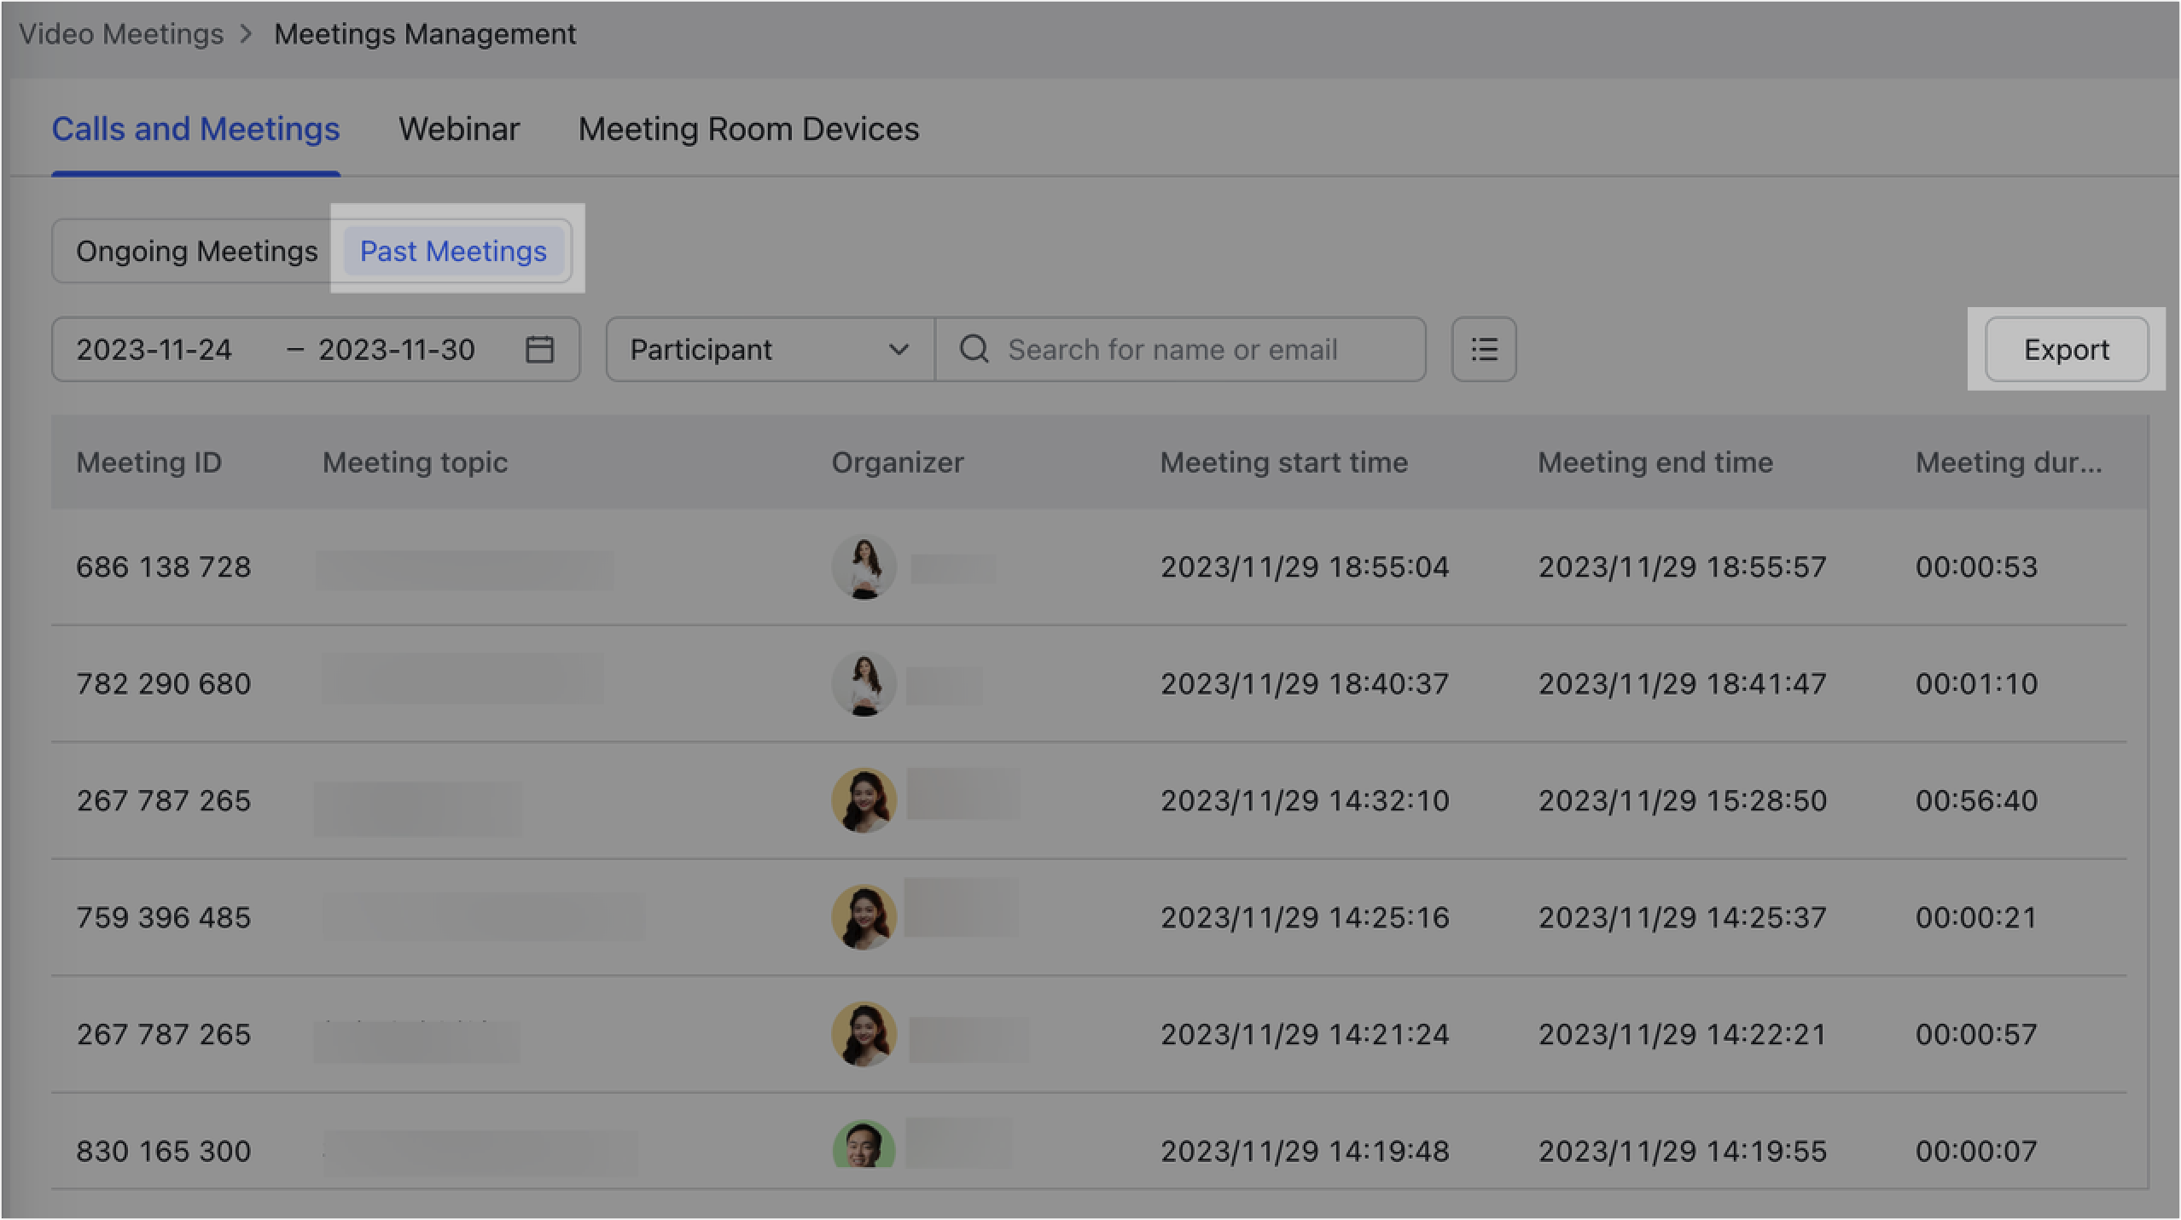Image resolution: width=2181 pixels, height=1220 pixels.
Task: Select the Calls and Meetings tab
Action: tap(195, 129)
